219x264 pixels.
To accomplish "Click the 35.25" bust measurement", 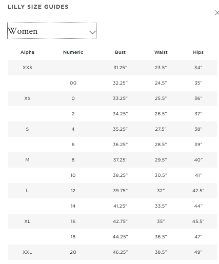I will pos(120,129).
